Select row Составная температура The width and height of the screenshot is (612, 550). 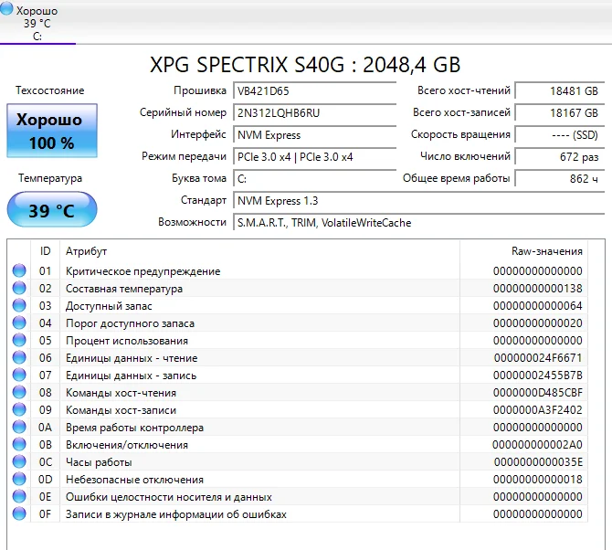coord(298,289)
